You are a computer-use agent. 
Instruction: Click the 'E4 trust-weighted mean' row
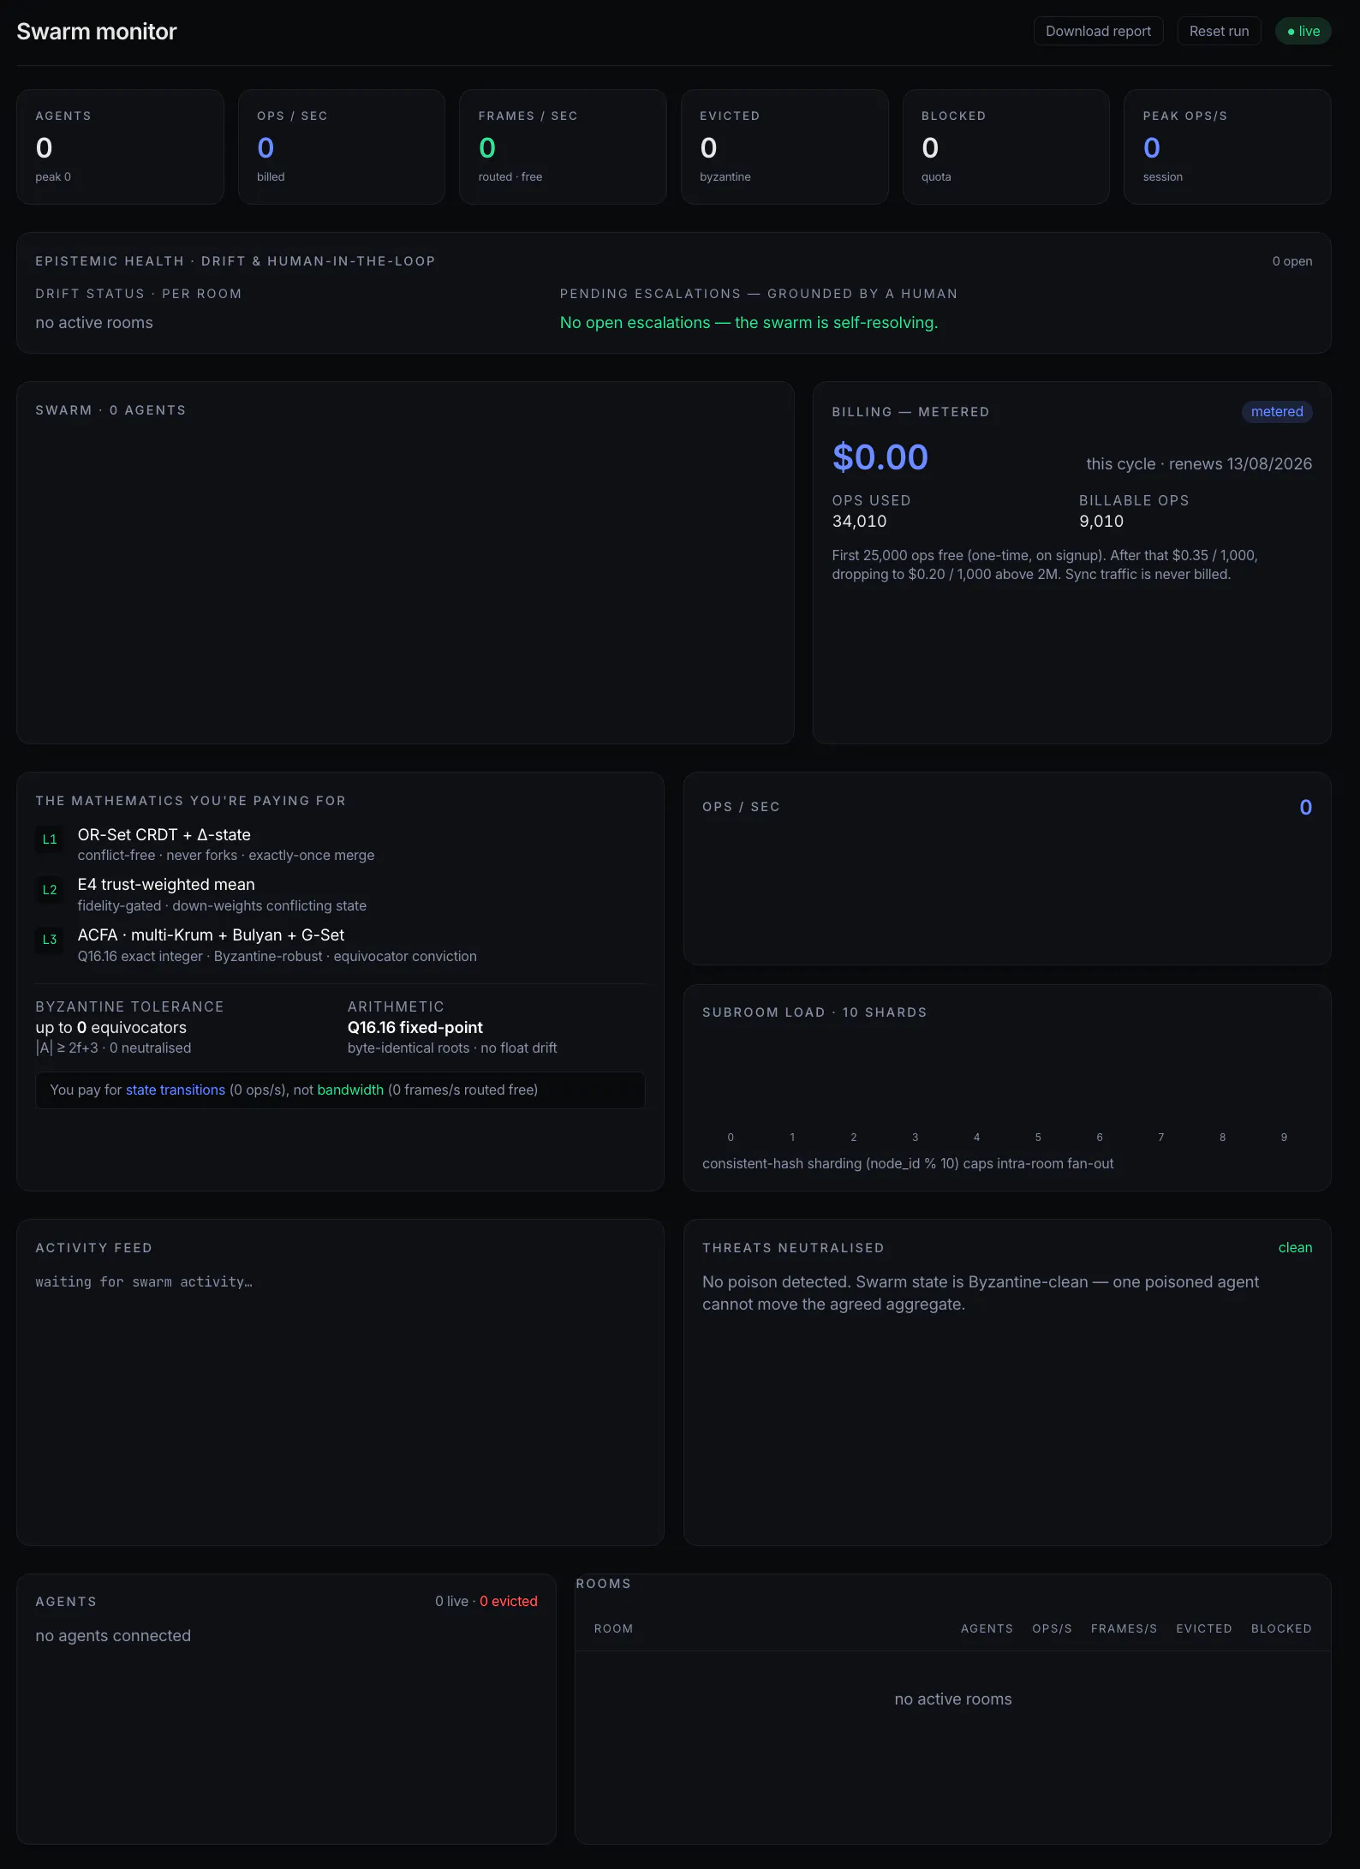tap(340, 894)
